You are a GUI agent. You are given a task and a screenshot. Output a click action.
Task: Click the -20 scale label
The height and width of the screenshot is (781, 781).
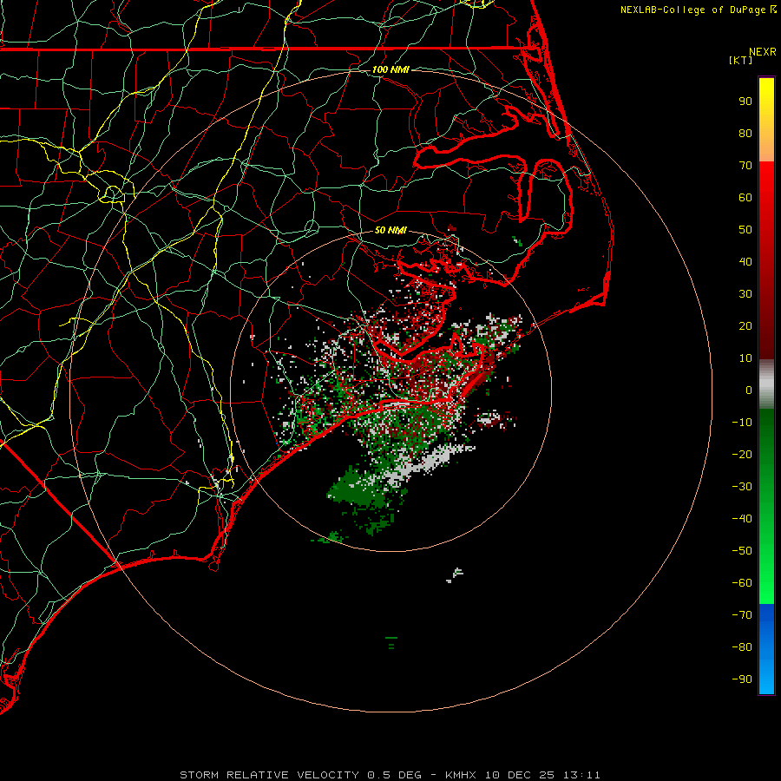(742, 454)
